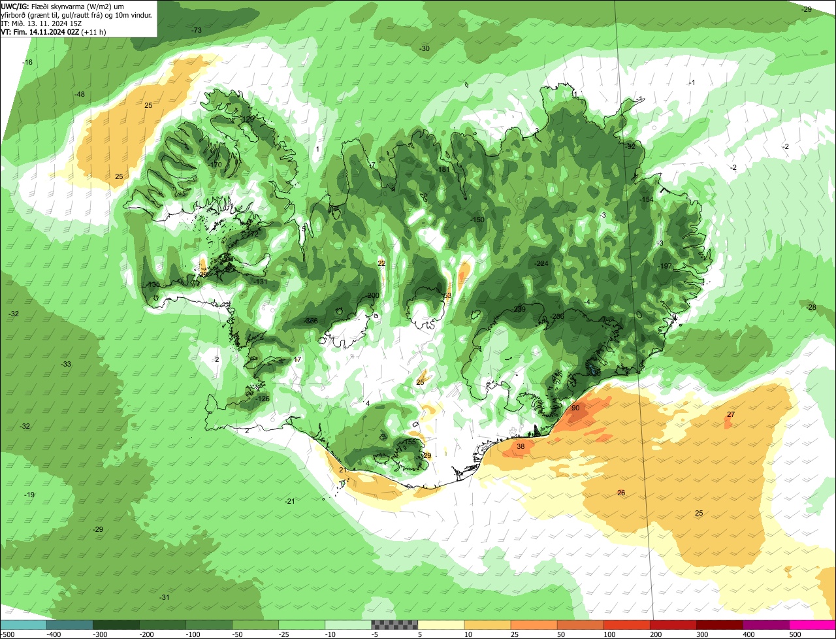
Task: Click the -10 label on the legend
Action: pyautogui.click(x=332, y=634)
